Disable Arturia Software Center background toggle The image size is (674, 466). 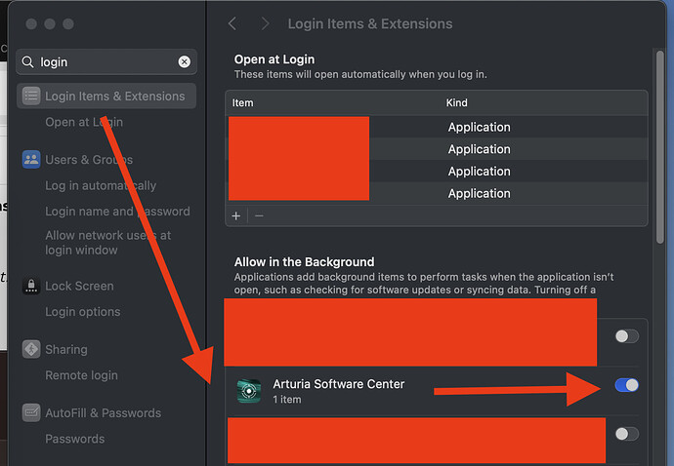[x=626, y=385]
